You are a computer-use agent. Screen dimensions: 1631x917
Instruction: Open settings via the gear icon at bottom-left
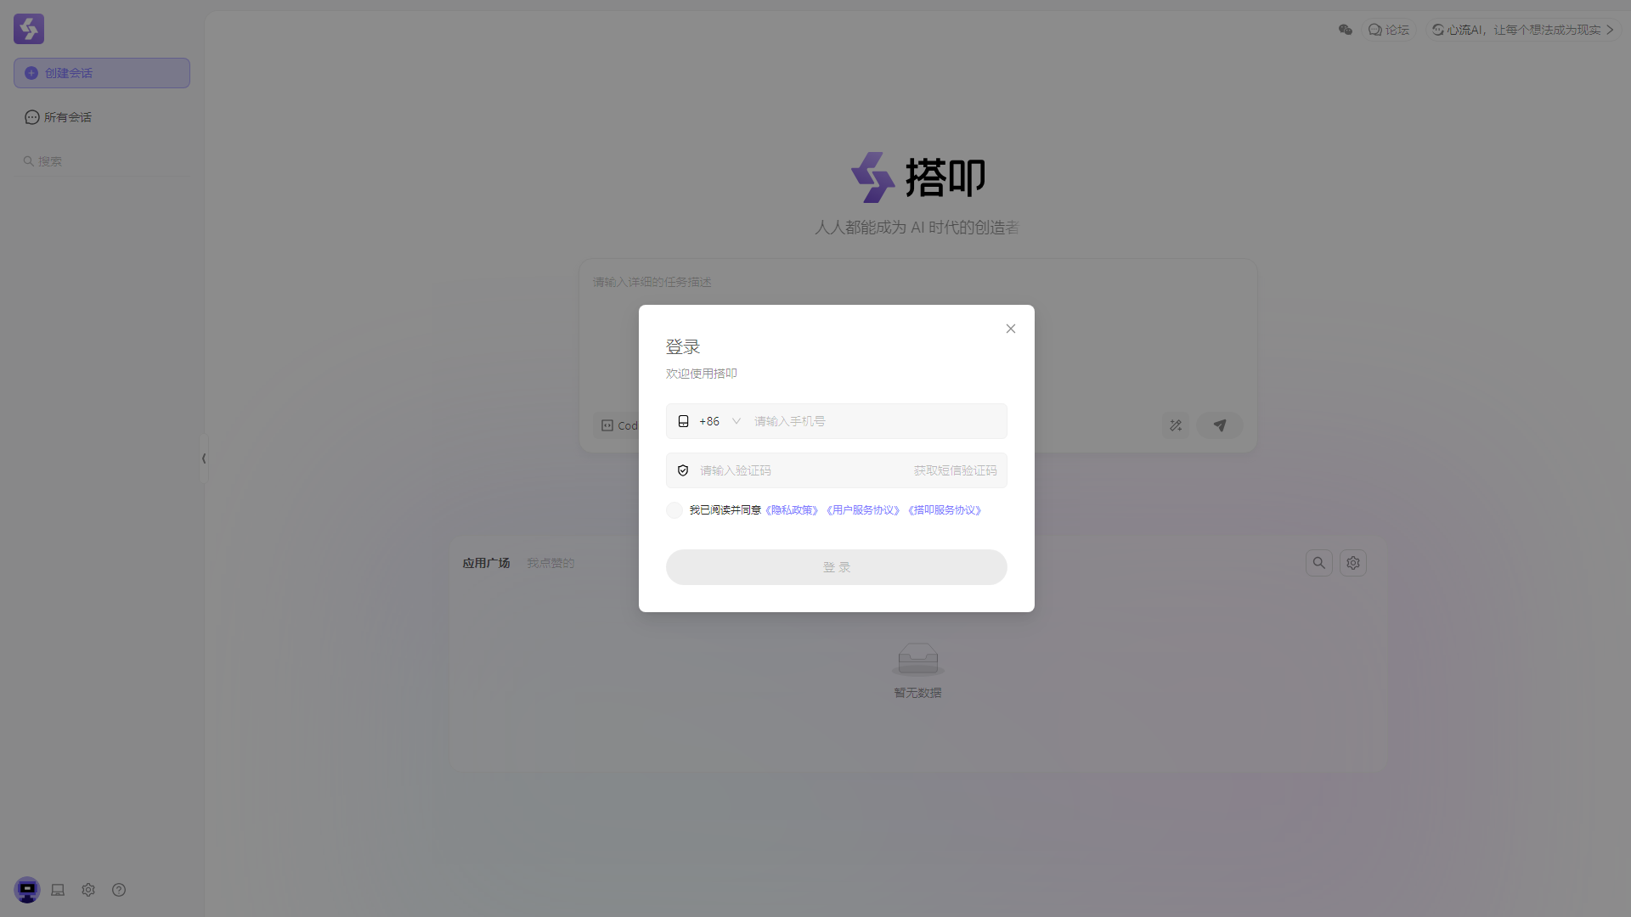(x=87, y=890)
